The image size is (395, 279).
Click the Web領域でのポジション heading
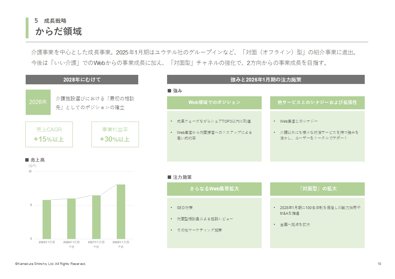pos(214,103)
